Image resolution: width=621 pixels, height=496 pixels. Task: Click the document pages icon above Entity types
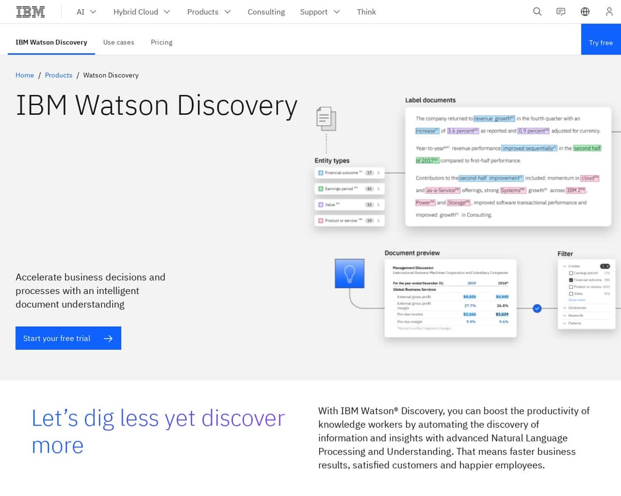pyautogui.click(x=327, y=119)
